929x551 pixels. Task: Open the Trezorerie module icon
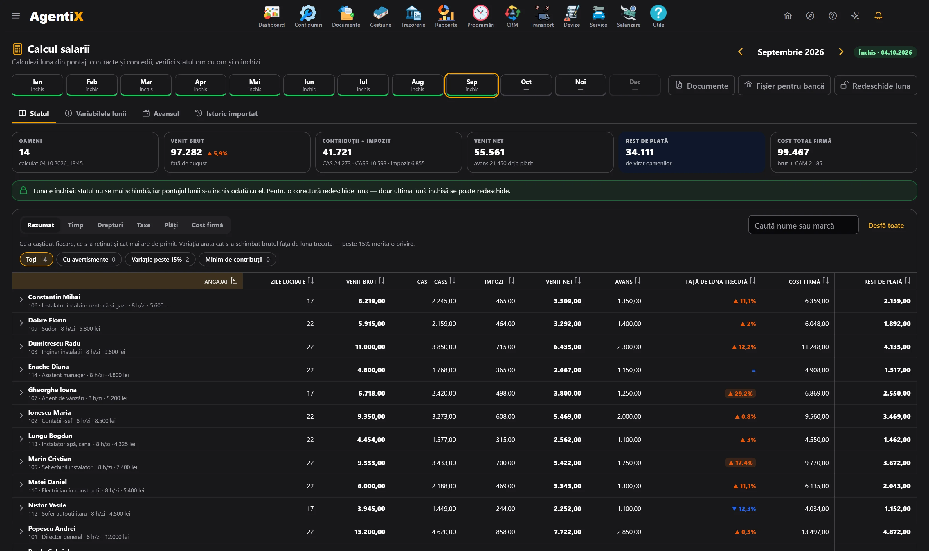[x=413, y=16]
